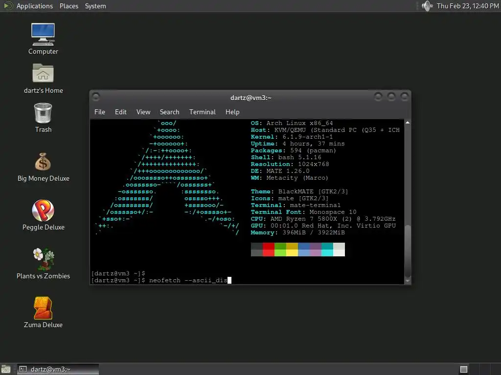The width and height of the screenshot is (501, 375).
Task: Click the 'Arch Linux x86_64' OS text
Action: click(300, 123)
